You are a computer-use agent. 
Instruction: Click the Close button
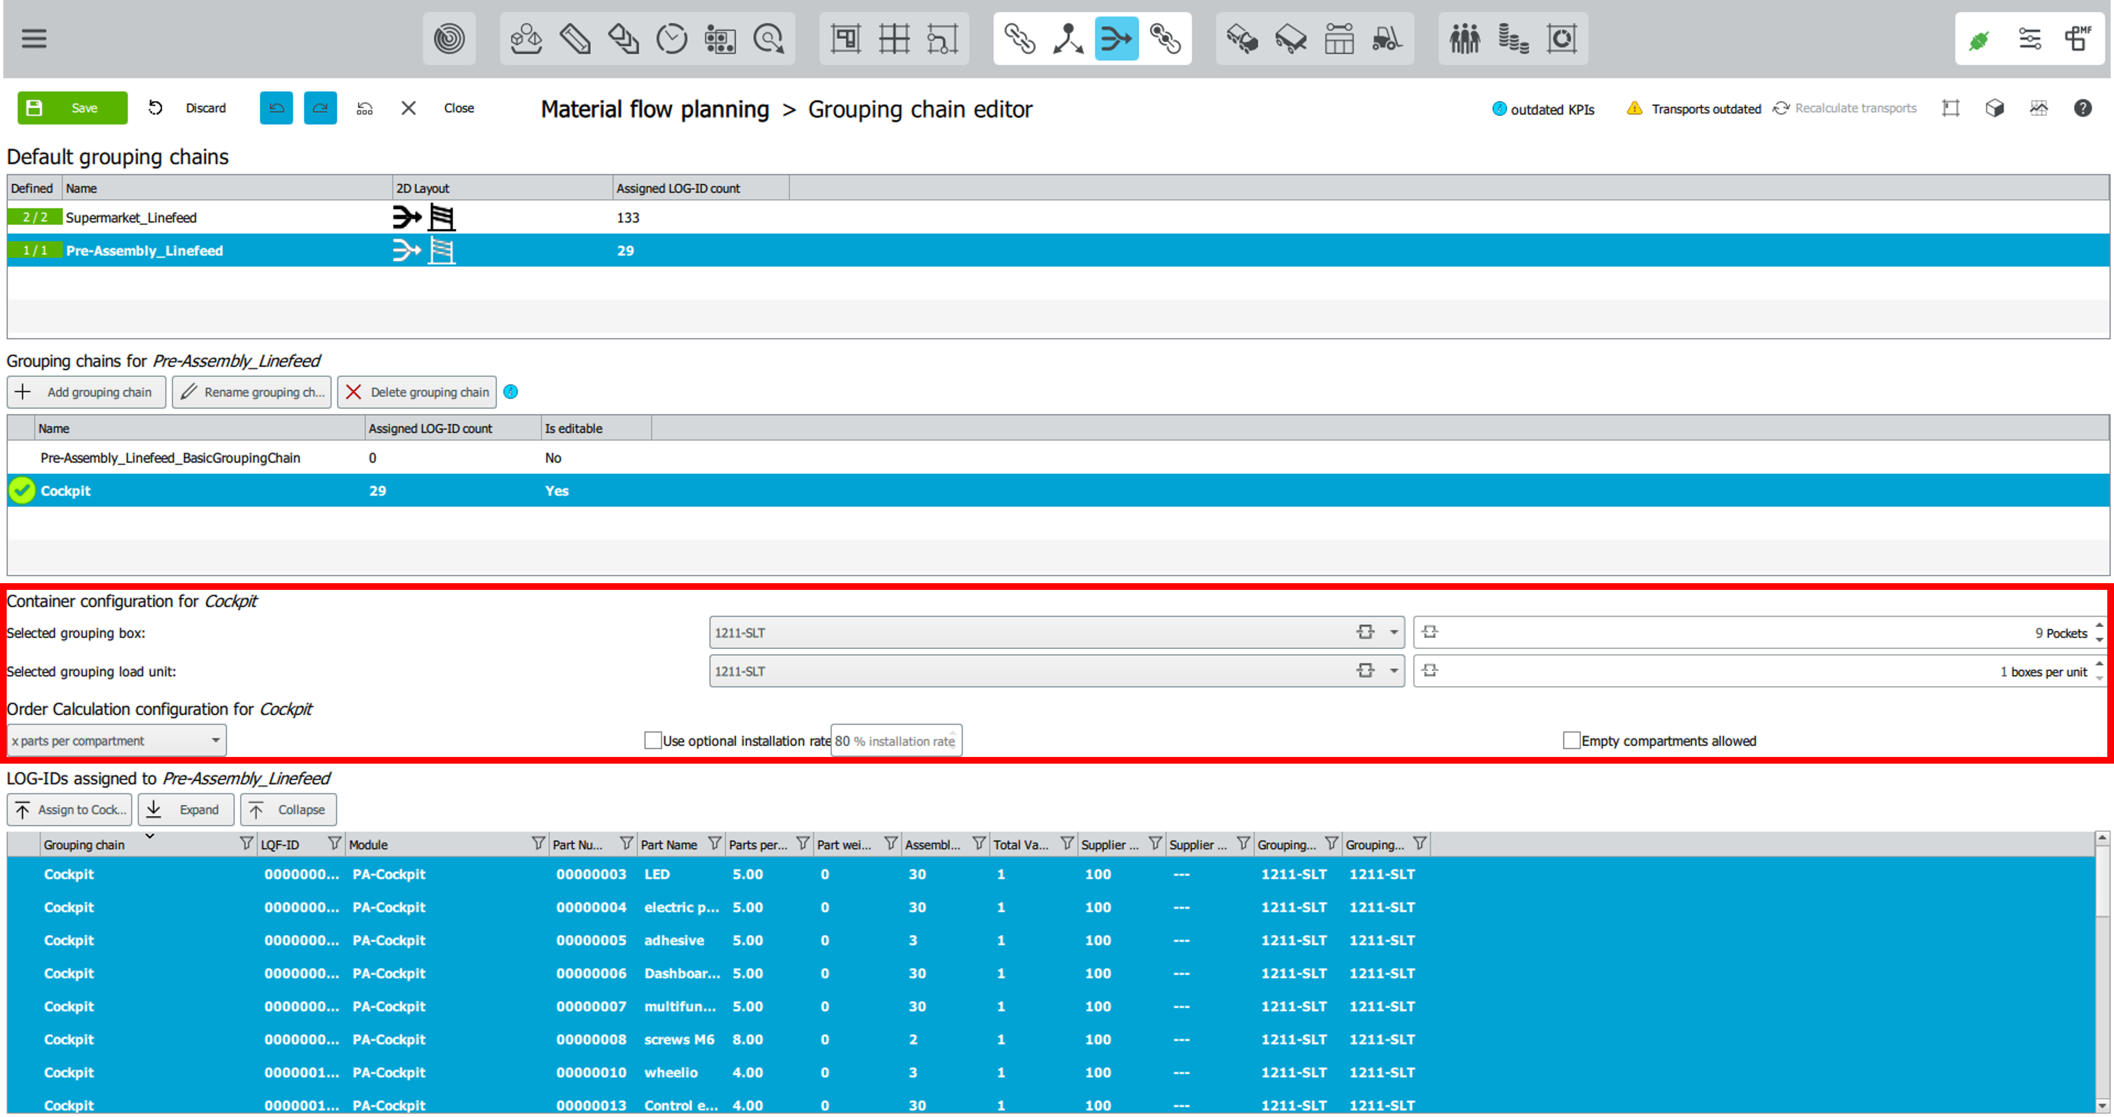coord(438,108)
